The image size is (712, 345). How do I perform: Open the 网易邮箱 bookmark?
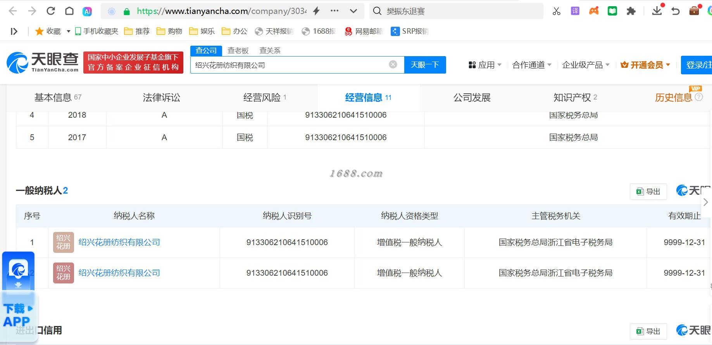364,31
